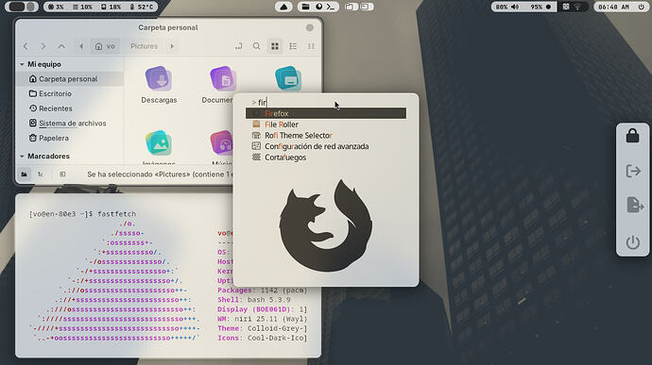The width and height of the screenshot is (652, 365).
Task: Click the brightness 95% indicator
Action: pyautogui.click(x=540, y=7)
